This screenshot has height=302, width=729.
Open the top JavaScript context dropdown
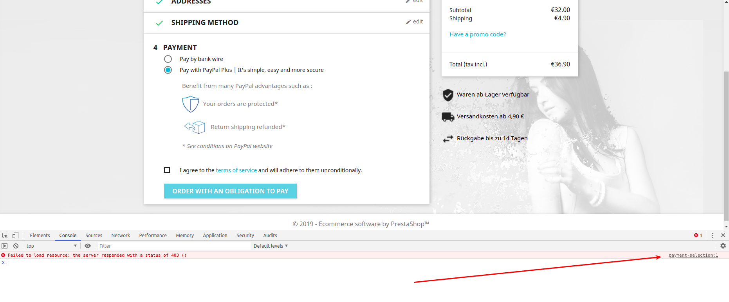coord(52,246)
